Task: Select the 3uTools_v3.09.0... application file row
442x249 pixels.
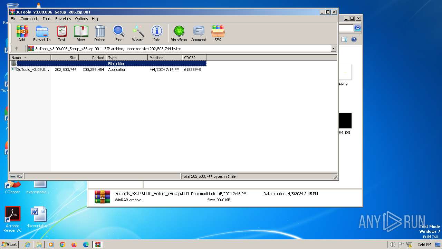Action: (108, 70)
